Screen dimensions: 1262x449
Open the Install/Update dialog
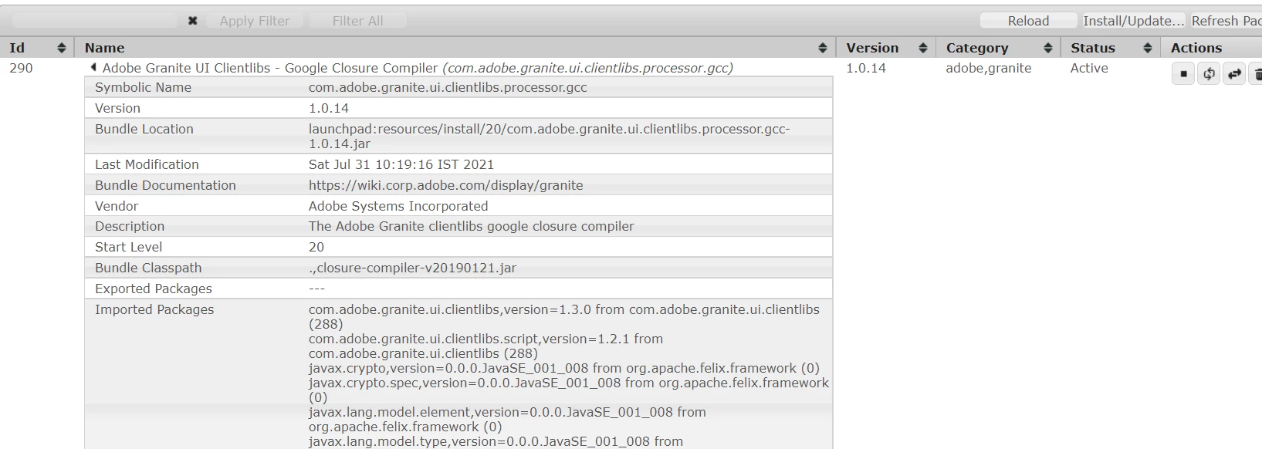tap(1133, 21)
